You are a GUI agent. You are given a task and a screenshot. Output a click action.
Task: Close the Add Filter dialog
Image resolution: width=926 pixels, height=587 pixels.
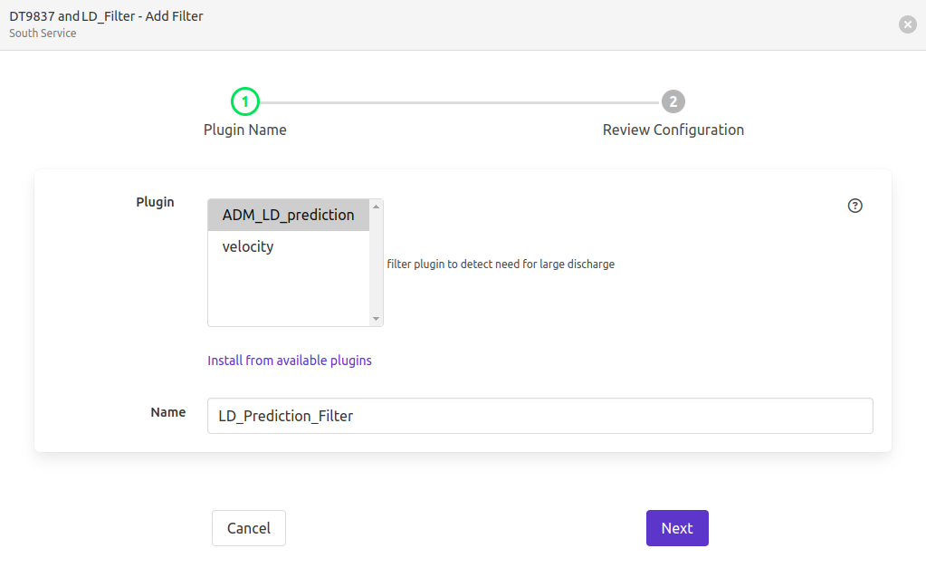907,24
